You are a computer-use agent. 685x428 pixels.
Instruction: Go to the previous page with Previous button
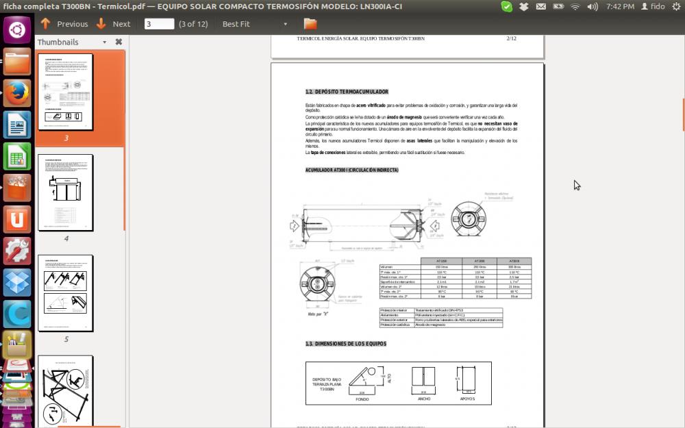[64, 24]
